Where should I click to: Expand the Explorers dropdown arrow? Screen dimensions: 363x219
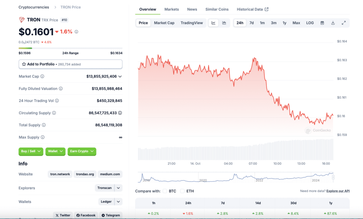point(118,188)
